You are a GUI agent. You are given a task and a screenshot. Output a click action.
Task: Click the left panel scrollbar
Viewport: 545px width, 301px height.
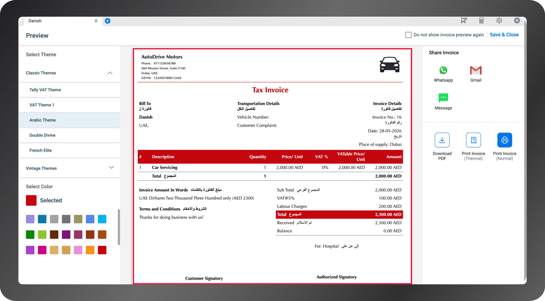tap(119, 227)
